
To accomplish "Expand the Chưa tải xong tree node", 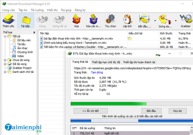I will [5, 60].
